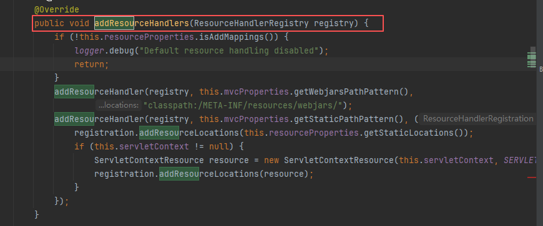The image size is (543, 226).
Task: Click the classpath:/META-INF/resources/webjars/ string
Action: click(243, 105)
